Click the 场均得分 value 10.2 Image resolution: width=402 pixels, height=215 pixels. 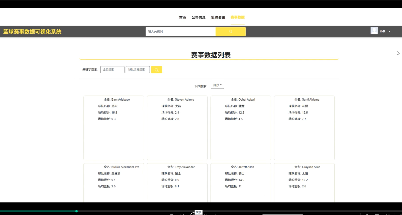[305, 180]
